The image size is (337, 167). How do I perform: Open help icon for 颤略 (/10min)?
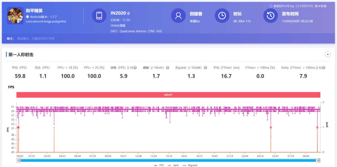point(167,68)
